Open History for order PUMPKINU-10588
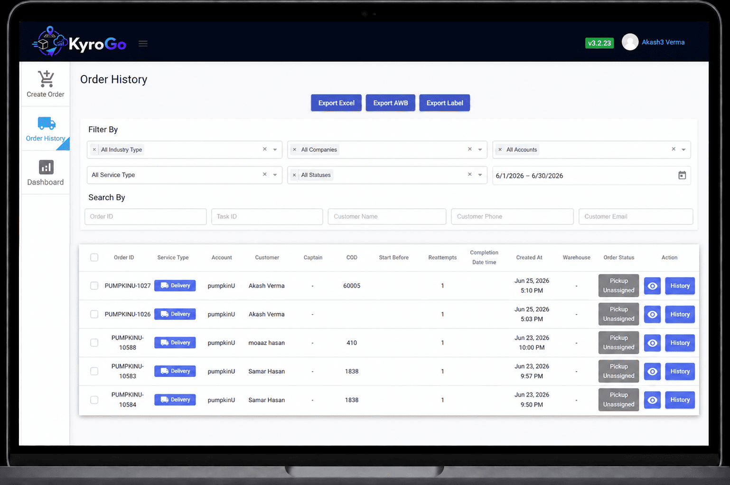 pyautogui.click(x=680, y=343)
